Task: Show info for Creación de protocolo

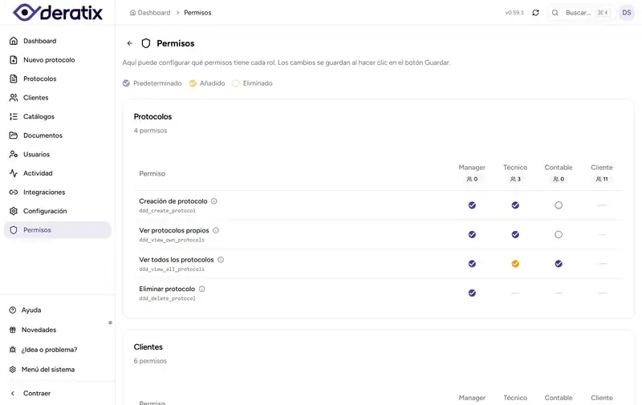Action: coord(214,201)
